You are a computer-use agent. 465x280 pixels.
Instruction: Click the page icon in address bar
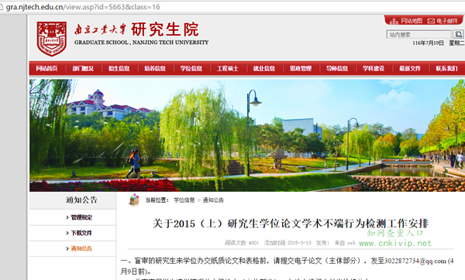click(x=2, y=7)
